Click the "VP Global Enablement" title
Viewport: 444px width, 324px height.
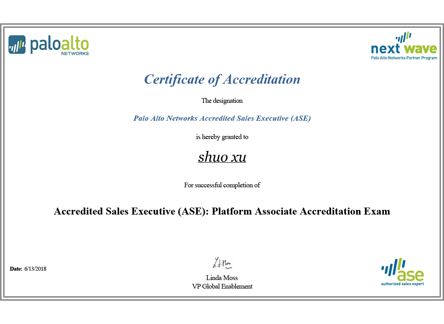(222, 286)
